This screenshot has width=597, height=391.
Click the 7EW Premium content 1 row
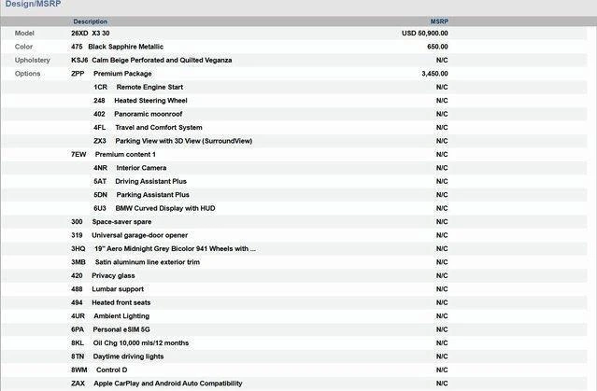coord(113,154)
